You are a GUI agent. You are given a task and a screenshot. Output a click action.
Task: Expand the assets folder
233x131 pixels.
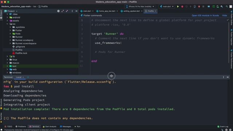tap(7, 21)
